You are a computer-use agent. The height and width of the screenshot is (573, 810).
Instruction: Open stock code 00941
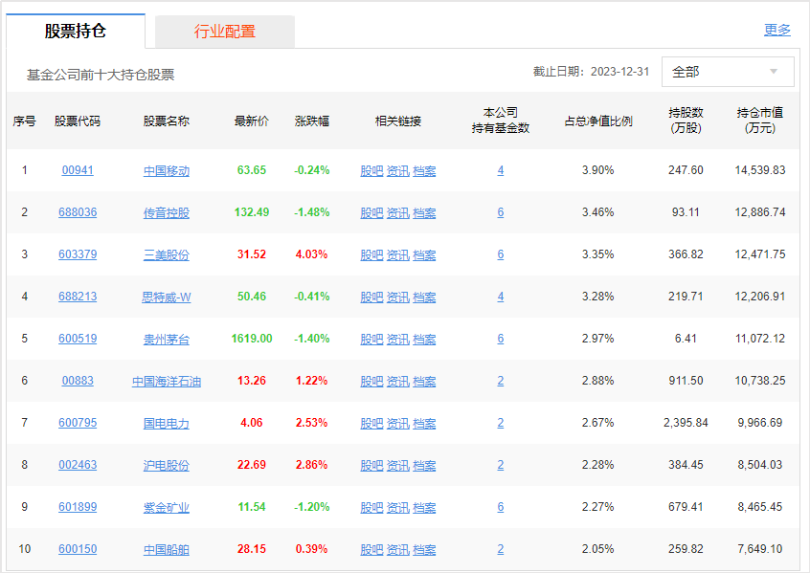[x=78, y=170]
